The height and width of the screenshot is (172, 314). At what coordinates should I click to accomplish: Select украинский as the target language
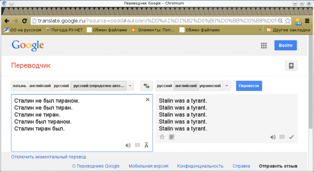(210, 86)
